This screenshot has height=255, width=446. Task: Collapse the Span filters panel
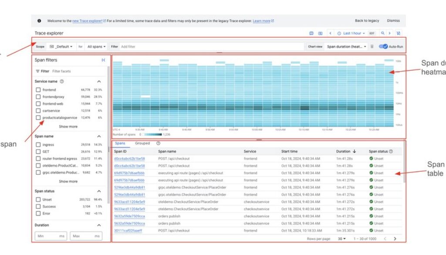point(103,60)
